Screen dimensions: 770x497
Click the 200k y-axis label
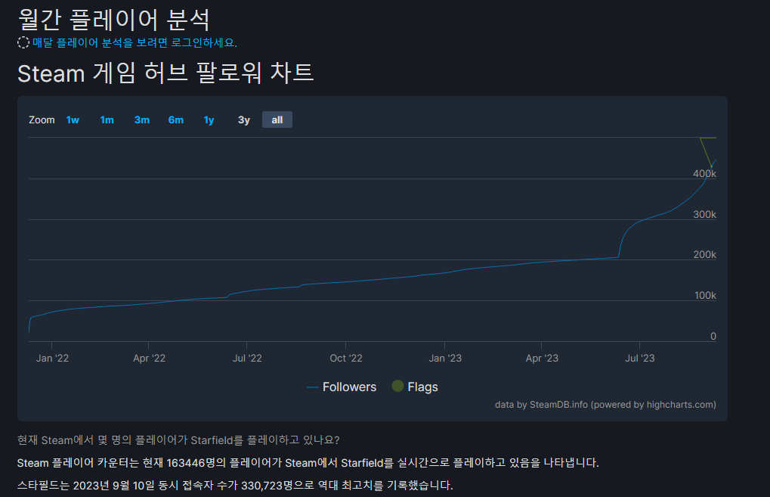(x=705, y=255)
